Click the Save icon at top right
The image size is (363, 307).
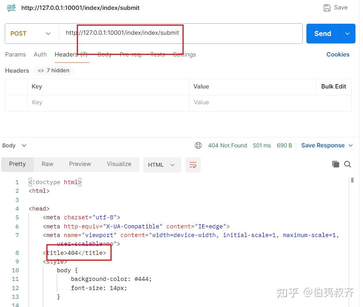click(x=327, y=7)
